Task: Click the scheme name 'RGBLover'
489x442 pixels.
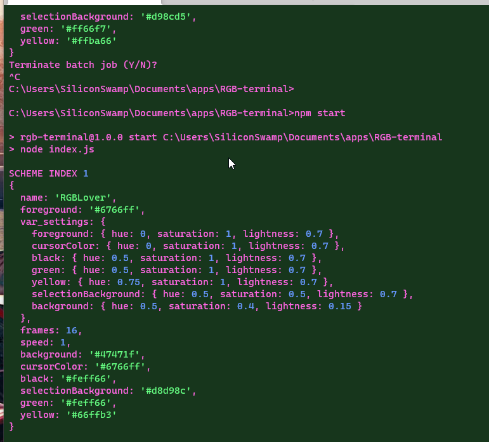Action: click(83, 198)
